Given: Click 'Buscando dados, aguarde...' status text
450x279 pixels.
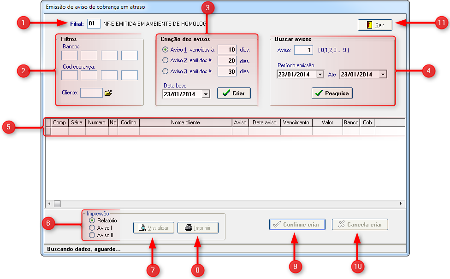Looking at the screenshot, I should click(x=84, y=249).
